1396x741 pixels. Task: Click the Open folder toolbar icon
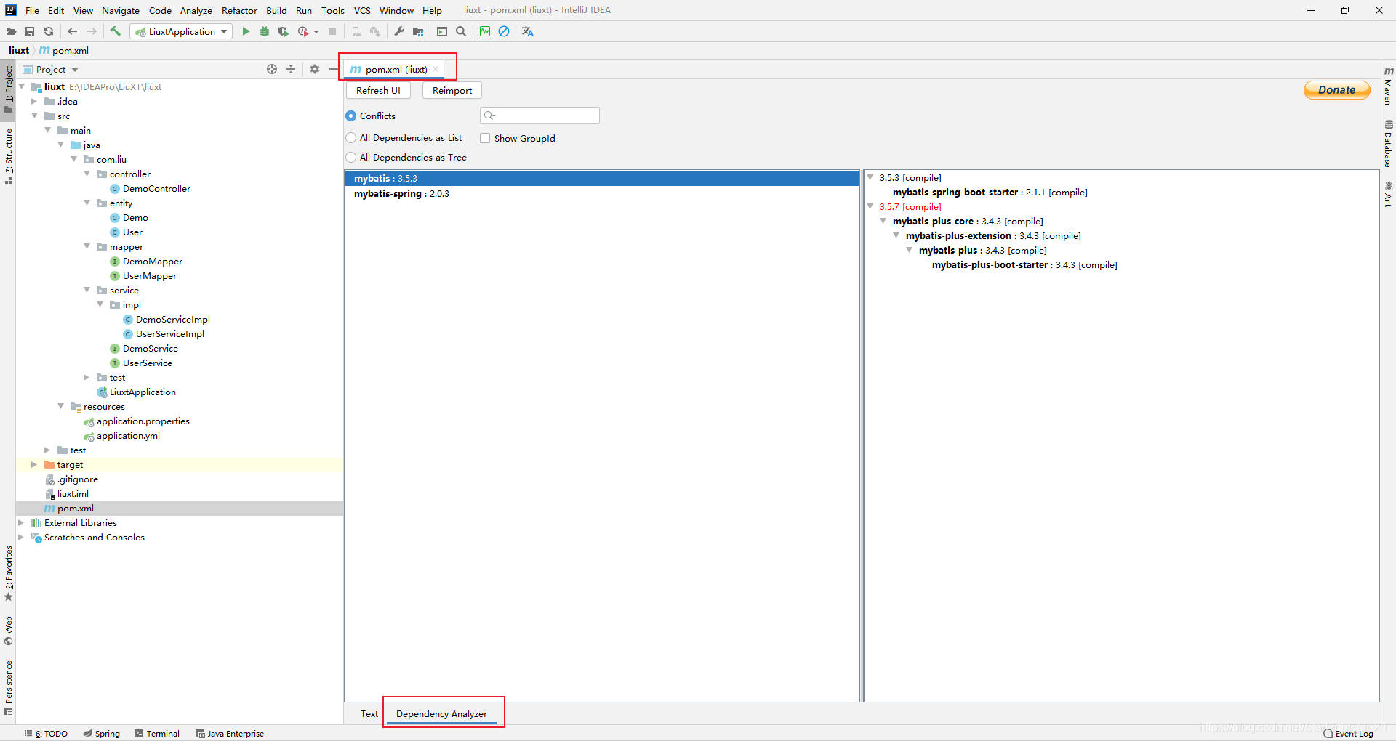coord(11,31)
